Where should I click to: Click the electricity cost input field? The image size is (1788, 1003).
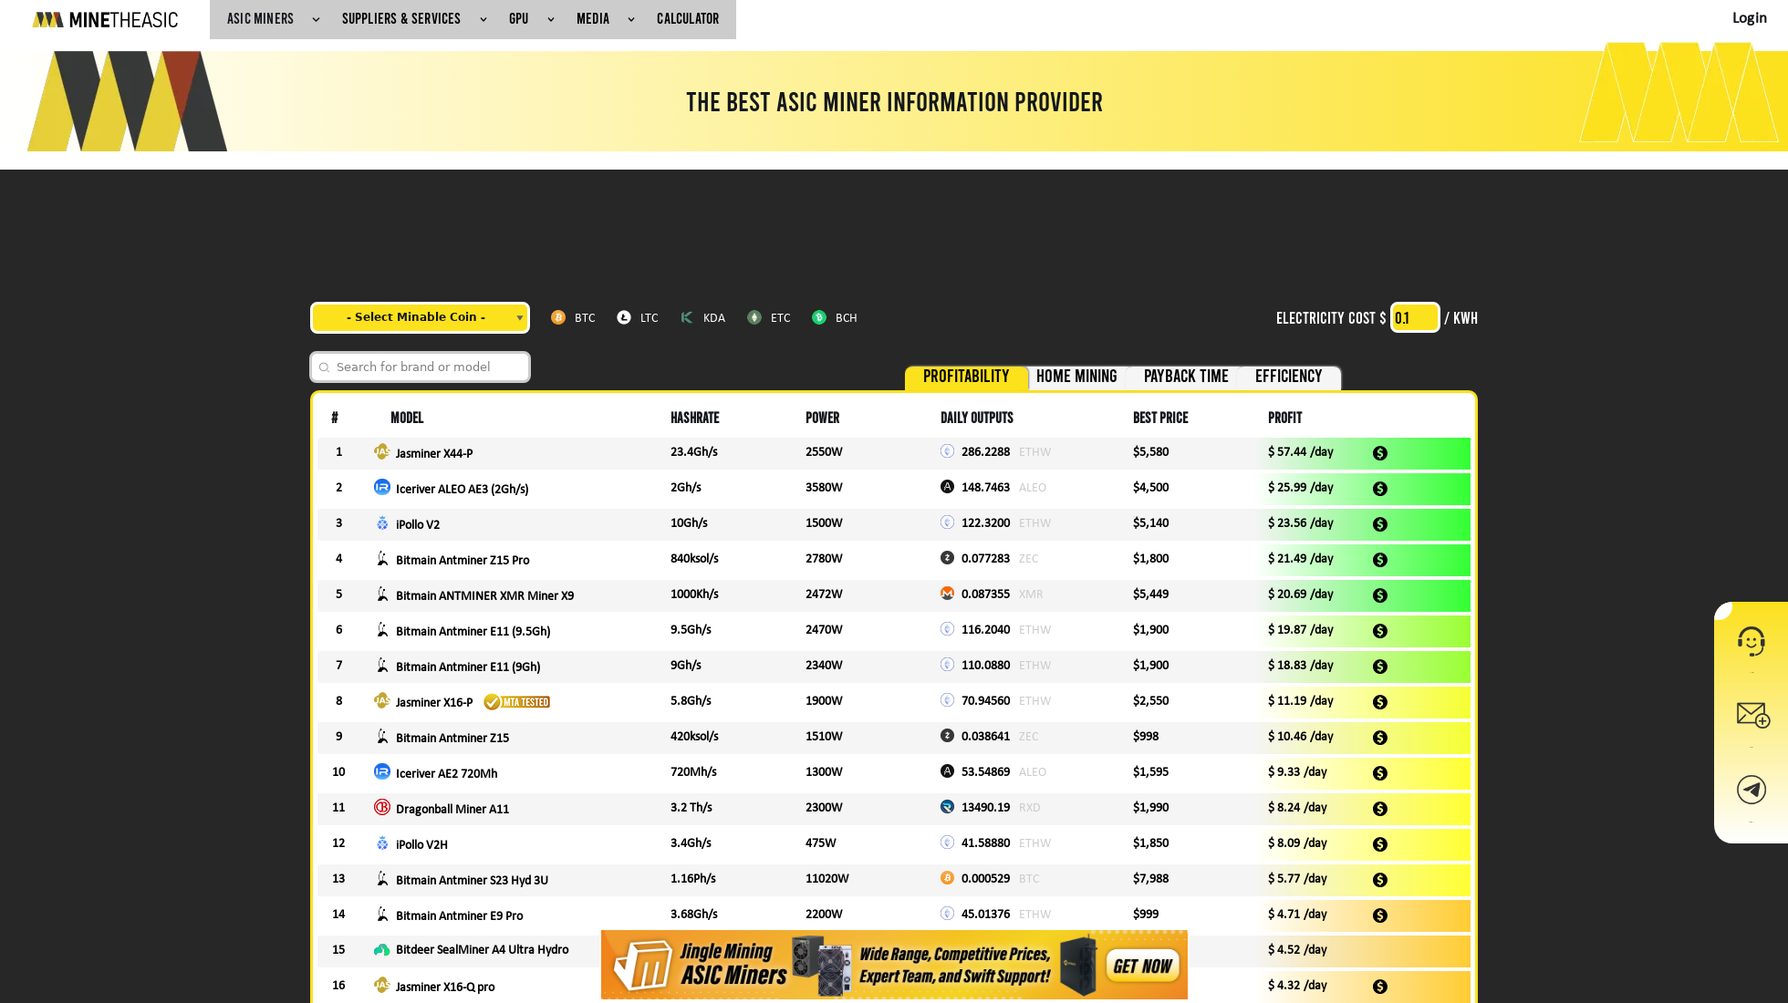(1414, 317)
